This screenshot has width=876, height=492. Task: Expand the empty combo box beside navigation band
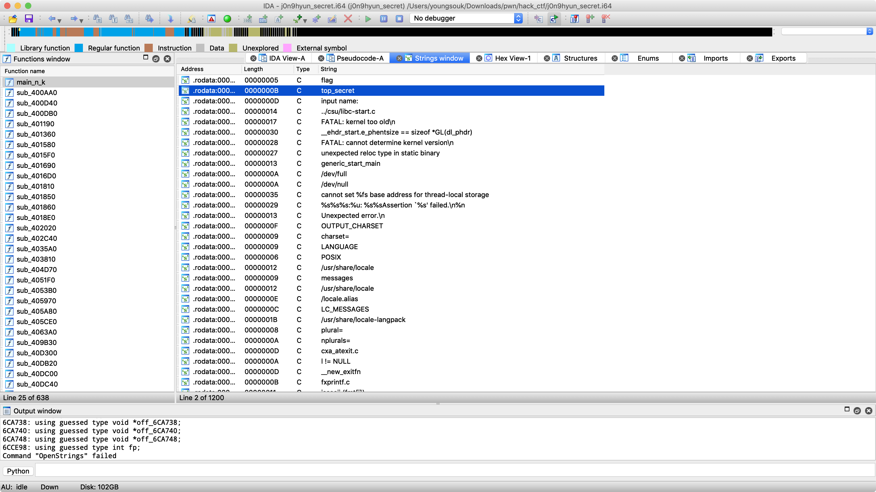869,31
